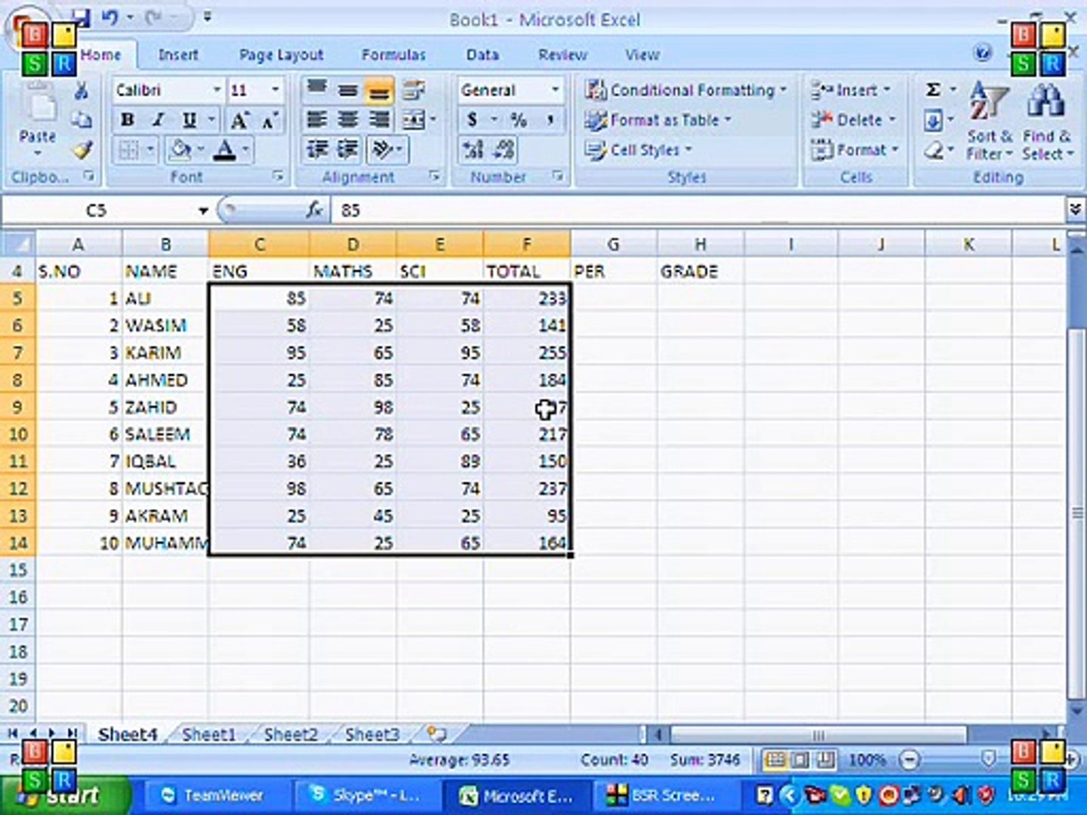Screen dimensions: 1087x815
Task: Apply borders to the selected cells
Action: point(128,150)
